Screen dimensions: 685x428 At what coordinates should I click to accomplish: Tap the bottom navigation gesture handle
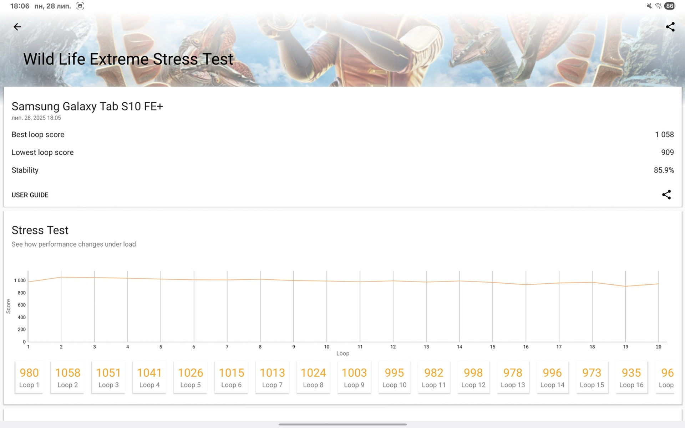[x=342, y=424]
